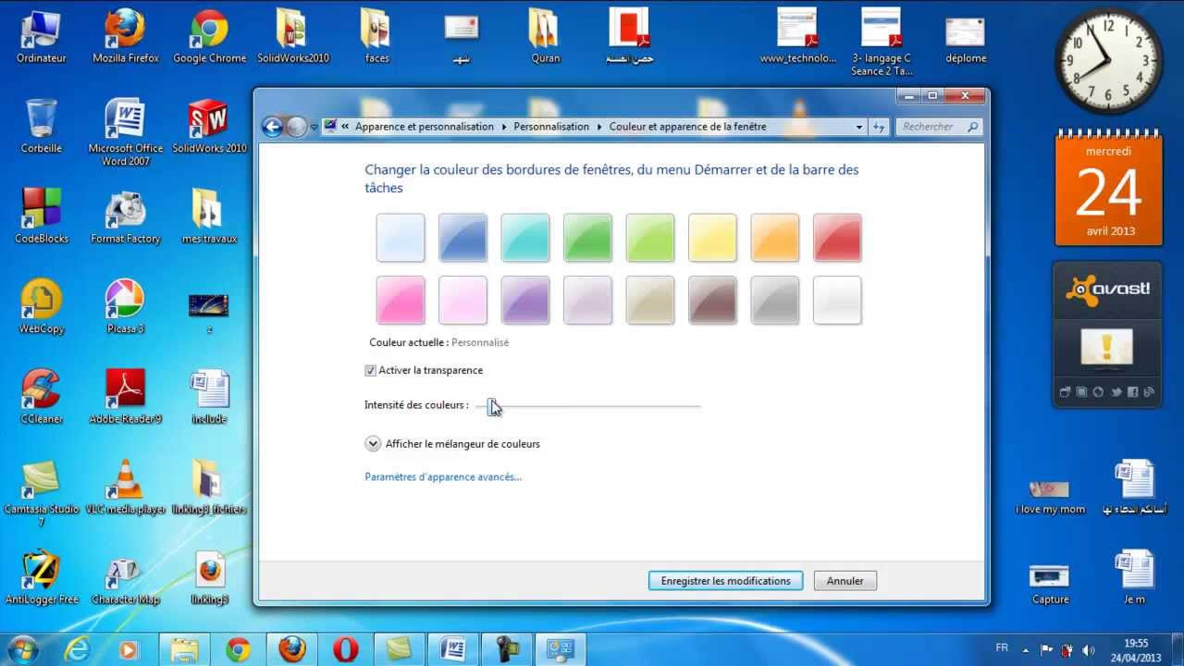The height and width of the screenshot is (666, 1184).
Task: Click the taskbar clock showing 19:55
Action: coord(1137,649)
